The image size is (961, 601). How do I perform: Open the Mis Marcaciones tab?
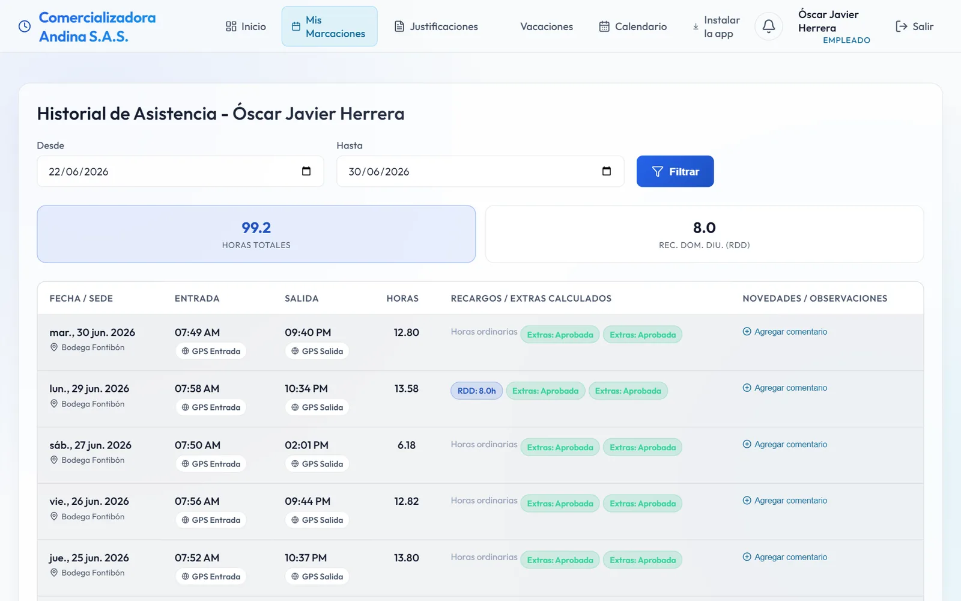pyautogui.click(x=329, y=26)
